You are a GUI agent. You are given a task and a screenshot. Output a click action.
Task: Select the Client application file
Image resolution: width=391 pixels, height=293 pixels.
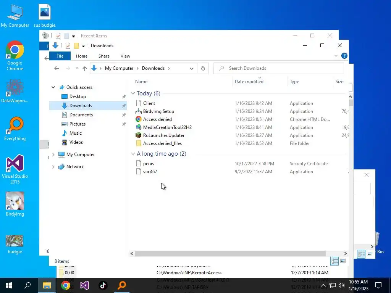[149, 103]
